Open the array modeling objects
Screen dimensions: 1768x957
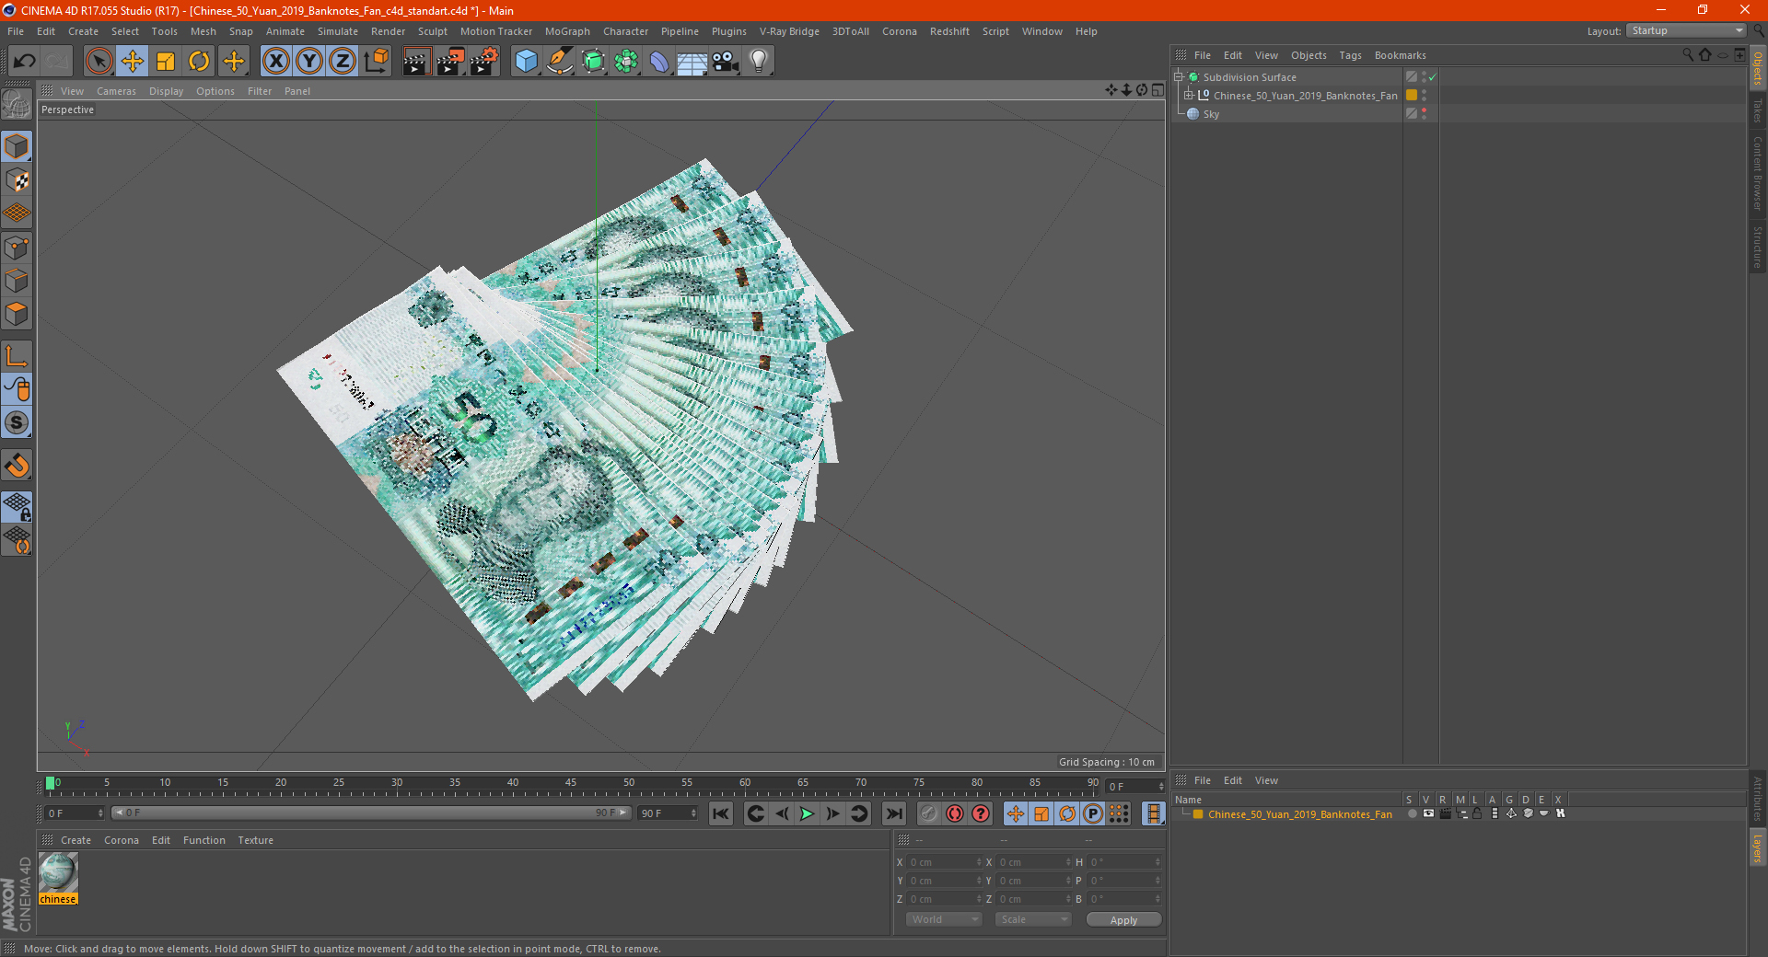pos(626,62)
